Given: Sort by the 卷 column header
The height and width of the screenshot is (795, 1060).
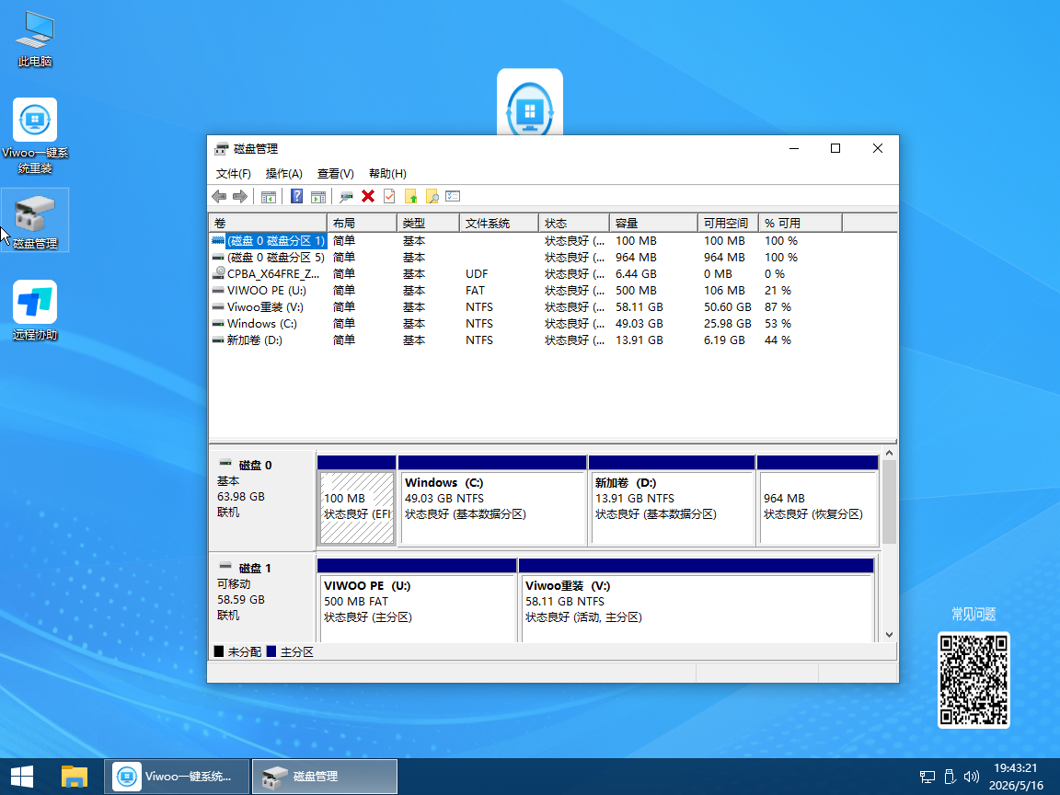Looking at the screenshot, I should [269, 223].
